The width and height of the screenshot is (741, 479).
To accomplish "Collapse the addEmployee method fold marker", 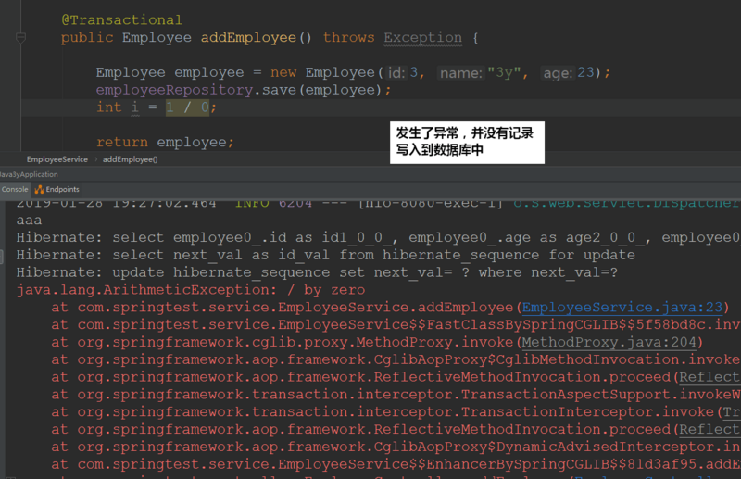I will 20,37.
